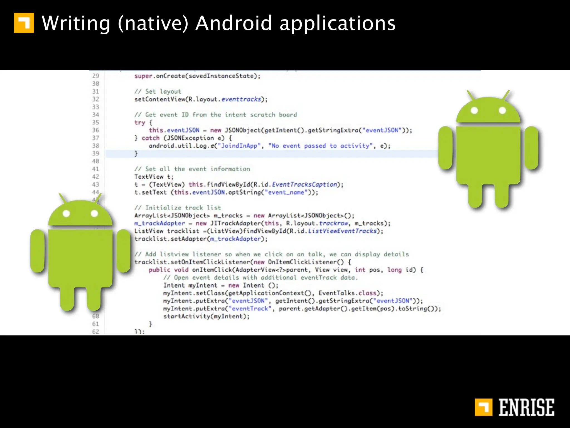Click line number 37 in the gutter
The height and width of the screenshot is (428, 570).
tap(96, 138)
